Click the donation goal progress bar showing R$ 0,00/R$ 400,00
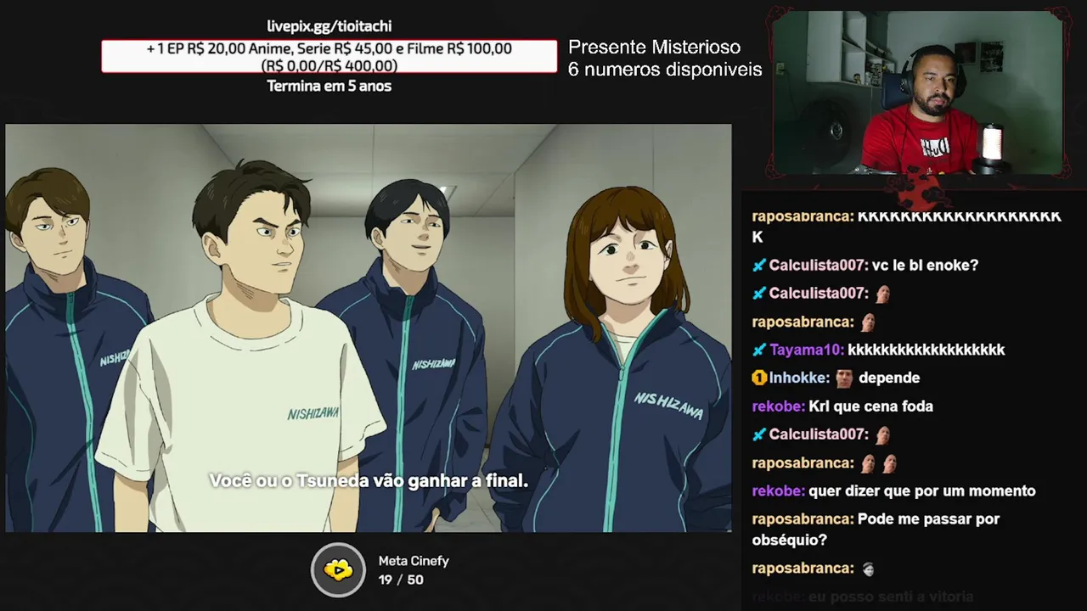 click(329, 57)
